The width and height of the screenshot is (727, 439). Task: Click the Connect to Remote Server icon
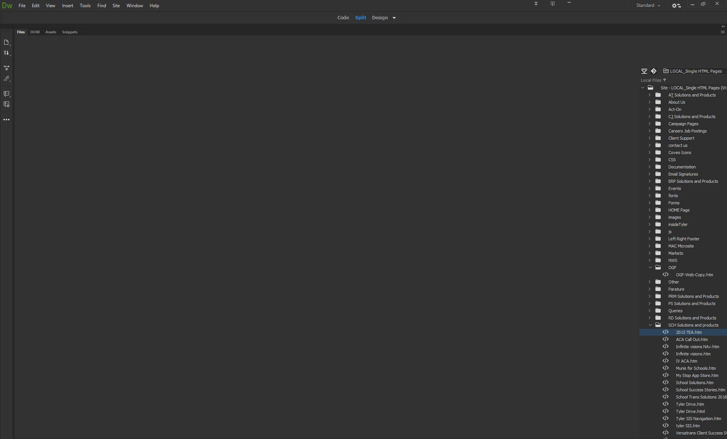tap(644, 71)
